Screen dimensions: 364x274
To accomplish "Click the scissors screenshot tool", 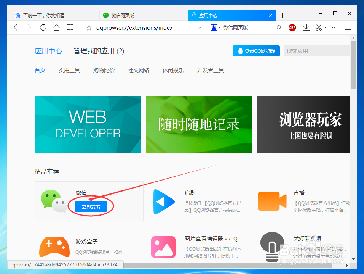I will coord(319,27).
